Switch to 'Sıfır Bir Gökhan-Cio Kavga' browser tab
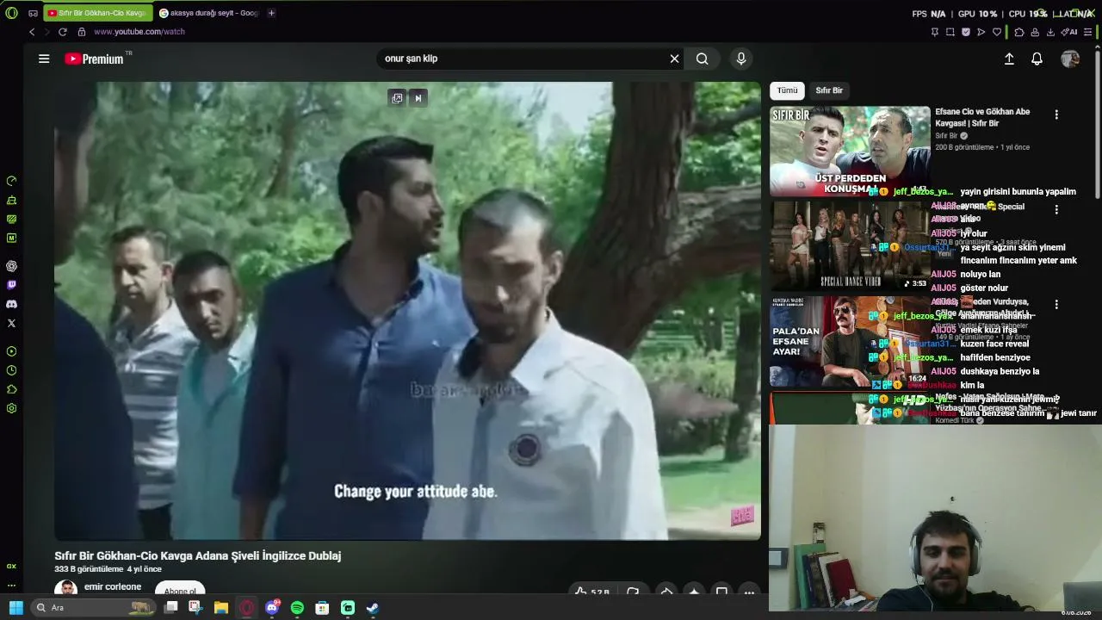Image resolution: width=1102 pixels, height=620 pixels. (x=98, y=13)
